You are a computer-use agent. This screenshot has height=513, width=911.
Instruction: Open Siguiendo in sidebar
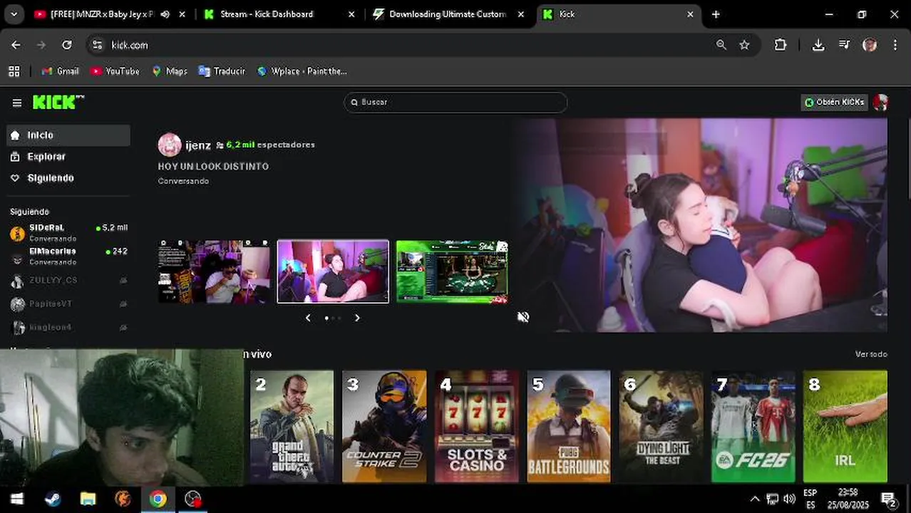[x=68, y=178]
